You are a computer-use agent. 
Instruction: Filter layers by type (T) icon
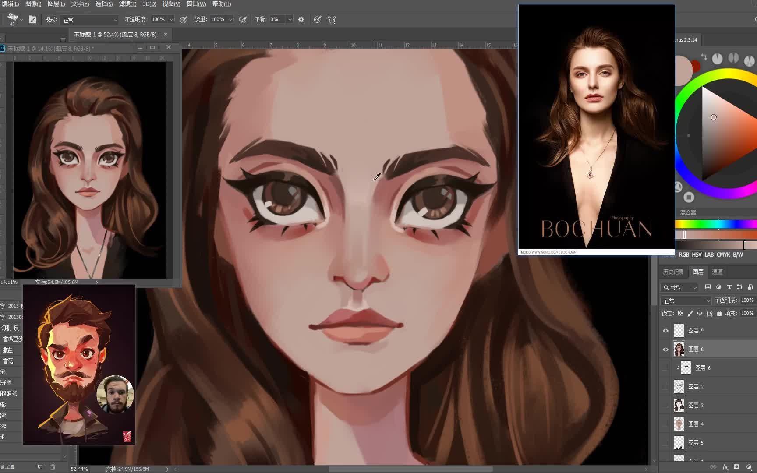click(x=729, y=287)
